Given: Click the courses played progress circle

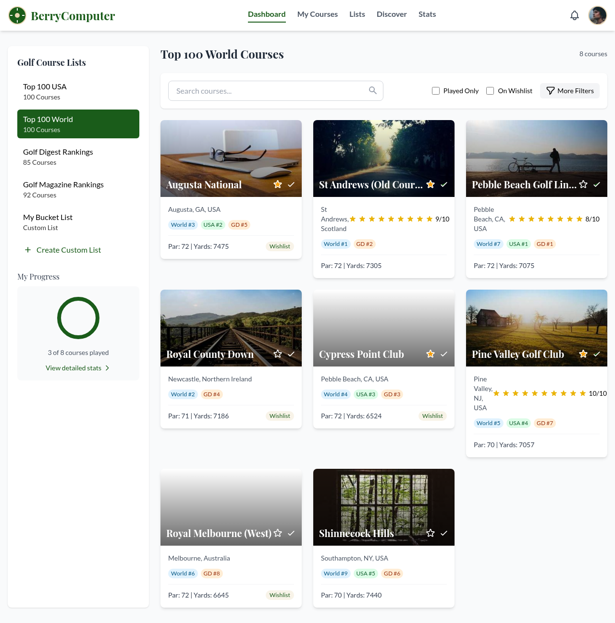Looking at the screenshot, I should click(x=78, y=318).
